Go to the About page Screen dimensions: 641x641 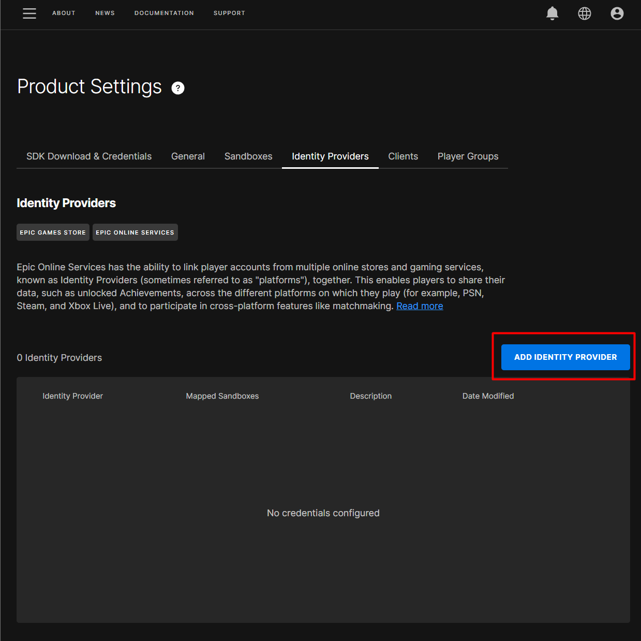pyautogui.click(x=64, y=13)
